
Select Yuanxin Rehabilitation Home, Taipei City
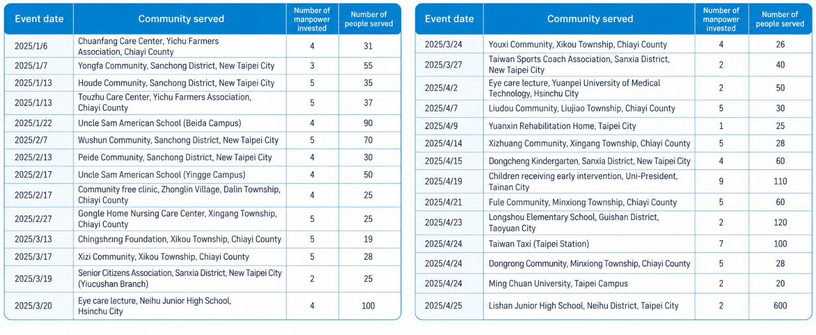coord(563,126)
